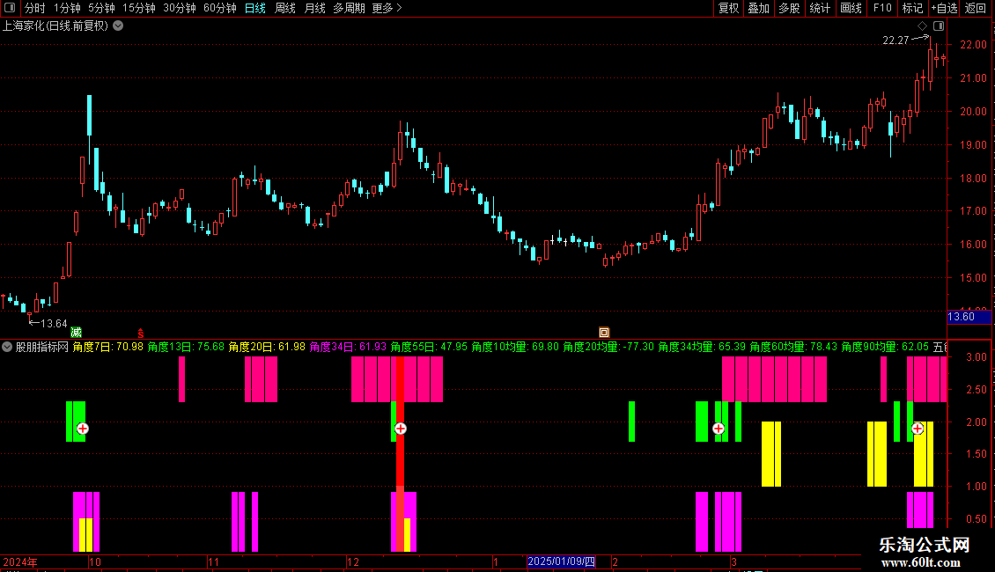Switch to 周线 weekly chart
Image resolution: width=995 pixels, height=572 pixels.
[x=285, y=8]
